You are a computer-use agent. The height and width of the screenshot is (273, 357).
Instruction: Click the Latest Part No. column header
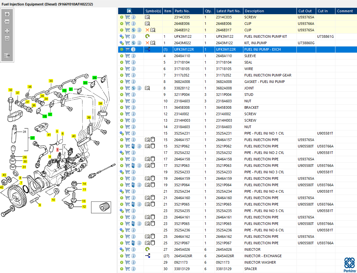(x=229, y=11)
